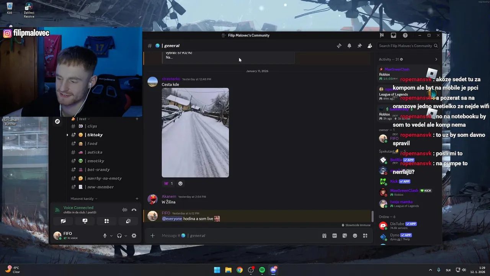The image size is (490, 276).
Task: Open the sticker picker
Action: (x=345, y=235)
